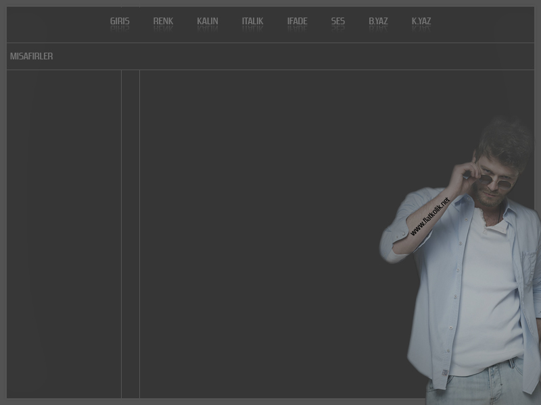
Task: Click the divider left of chat area
Action: [x=139, y=230]
